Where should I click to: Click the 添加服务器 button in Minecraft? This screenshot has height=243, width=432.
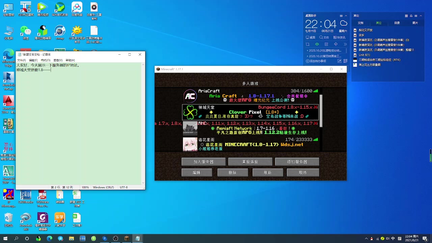(297, 162)
